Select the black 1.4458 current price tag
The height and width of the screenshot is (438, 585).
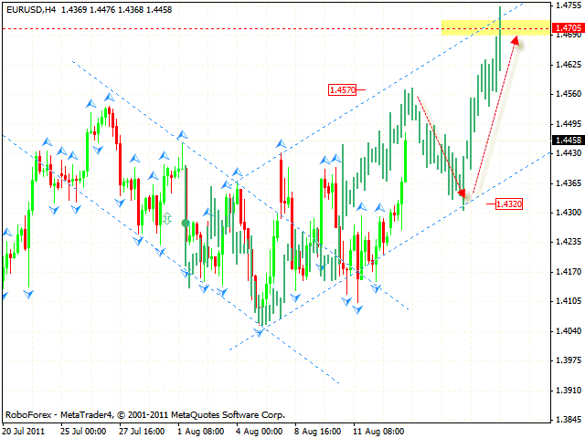coord(568,140)
